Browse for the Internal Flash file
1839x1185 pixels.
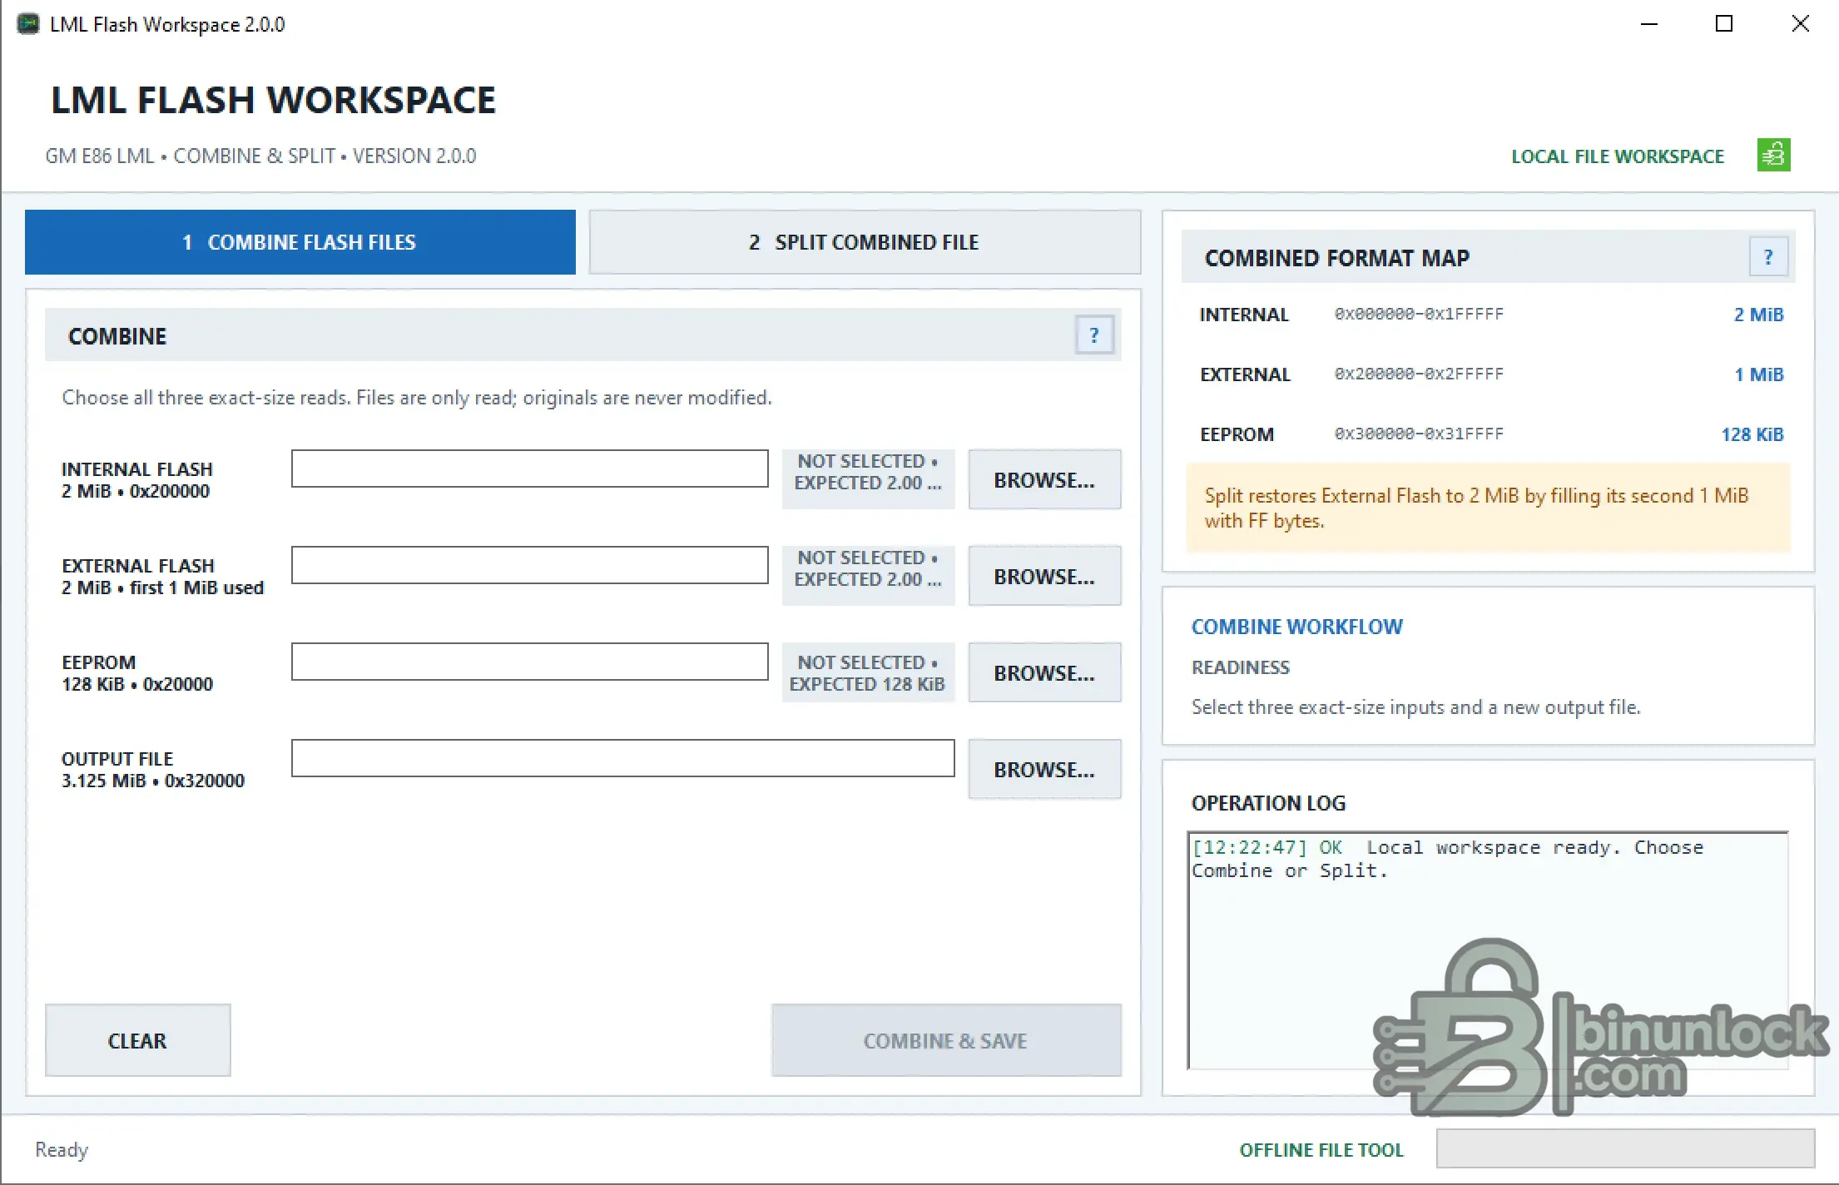coord(1044,479)
